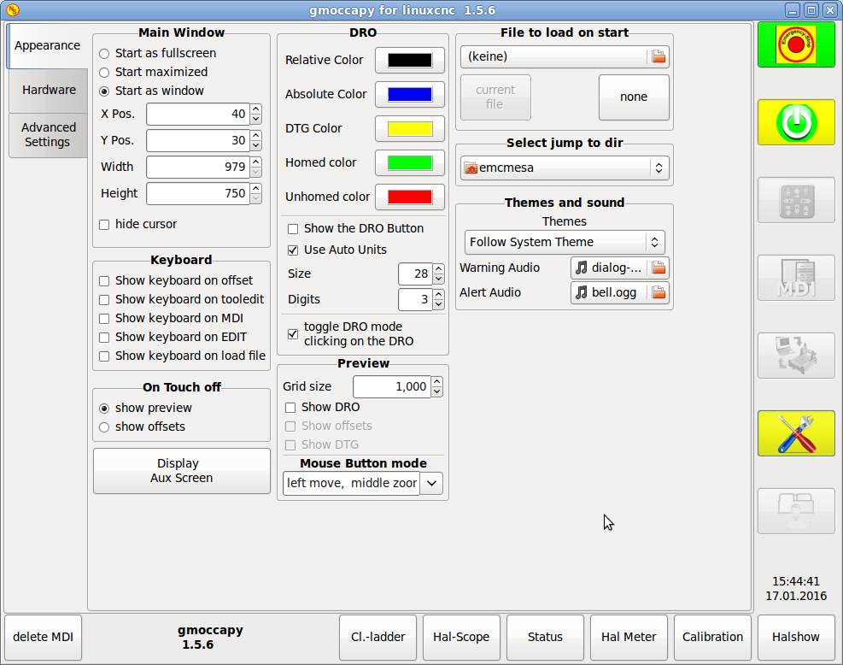Launch Halshow
843x665 pixels.
point(796,637)
